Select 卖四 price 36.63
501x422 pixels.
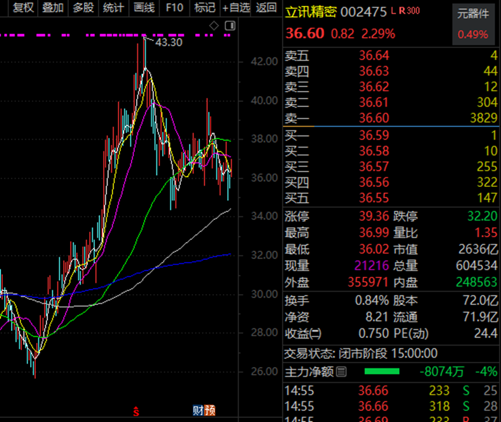tap(374, 71)
